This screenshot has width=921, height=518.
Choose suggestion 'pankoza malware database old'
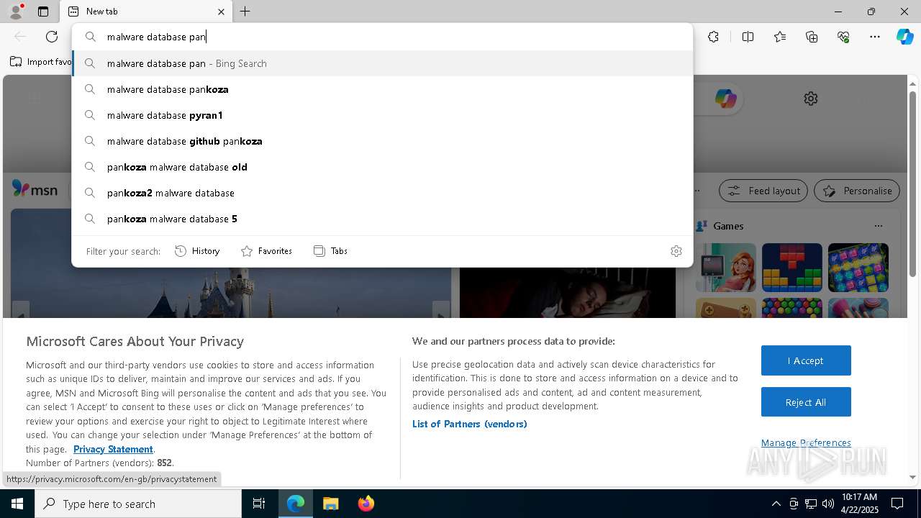382,167
